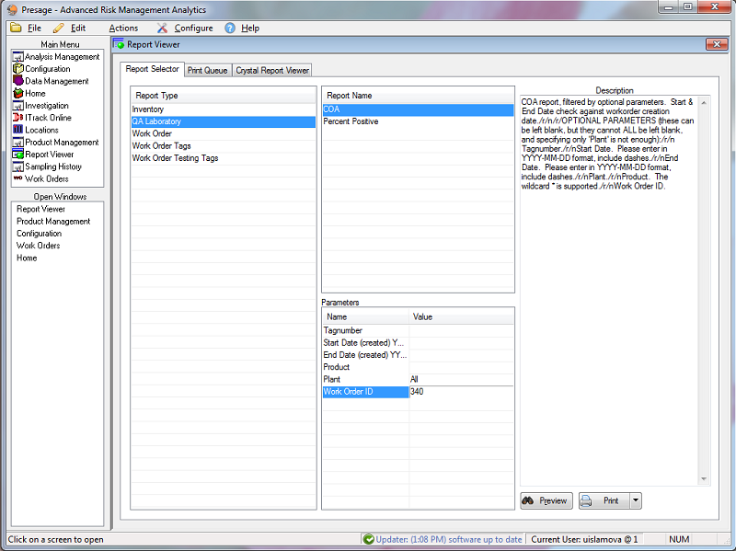The width and height of the screenshot is (736, 551).
Task: Select Work Order Tags report type
Action: [x=161, y=146]
